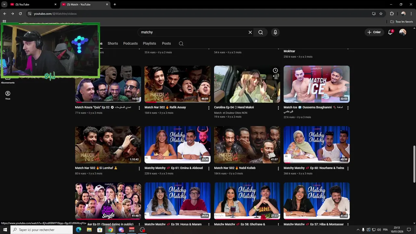
Task: Open the title "Matchy Matchy Ep 61: Emina & Abboud"
Action: [174, 168]
